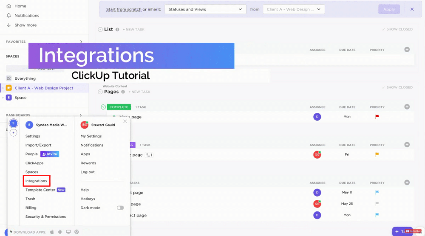Screen dimensions: 425x236
Task: Click the Invite people button
Action: coord(50,154)
